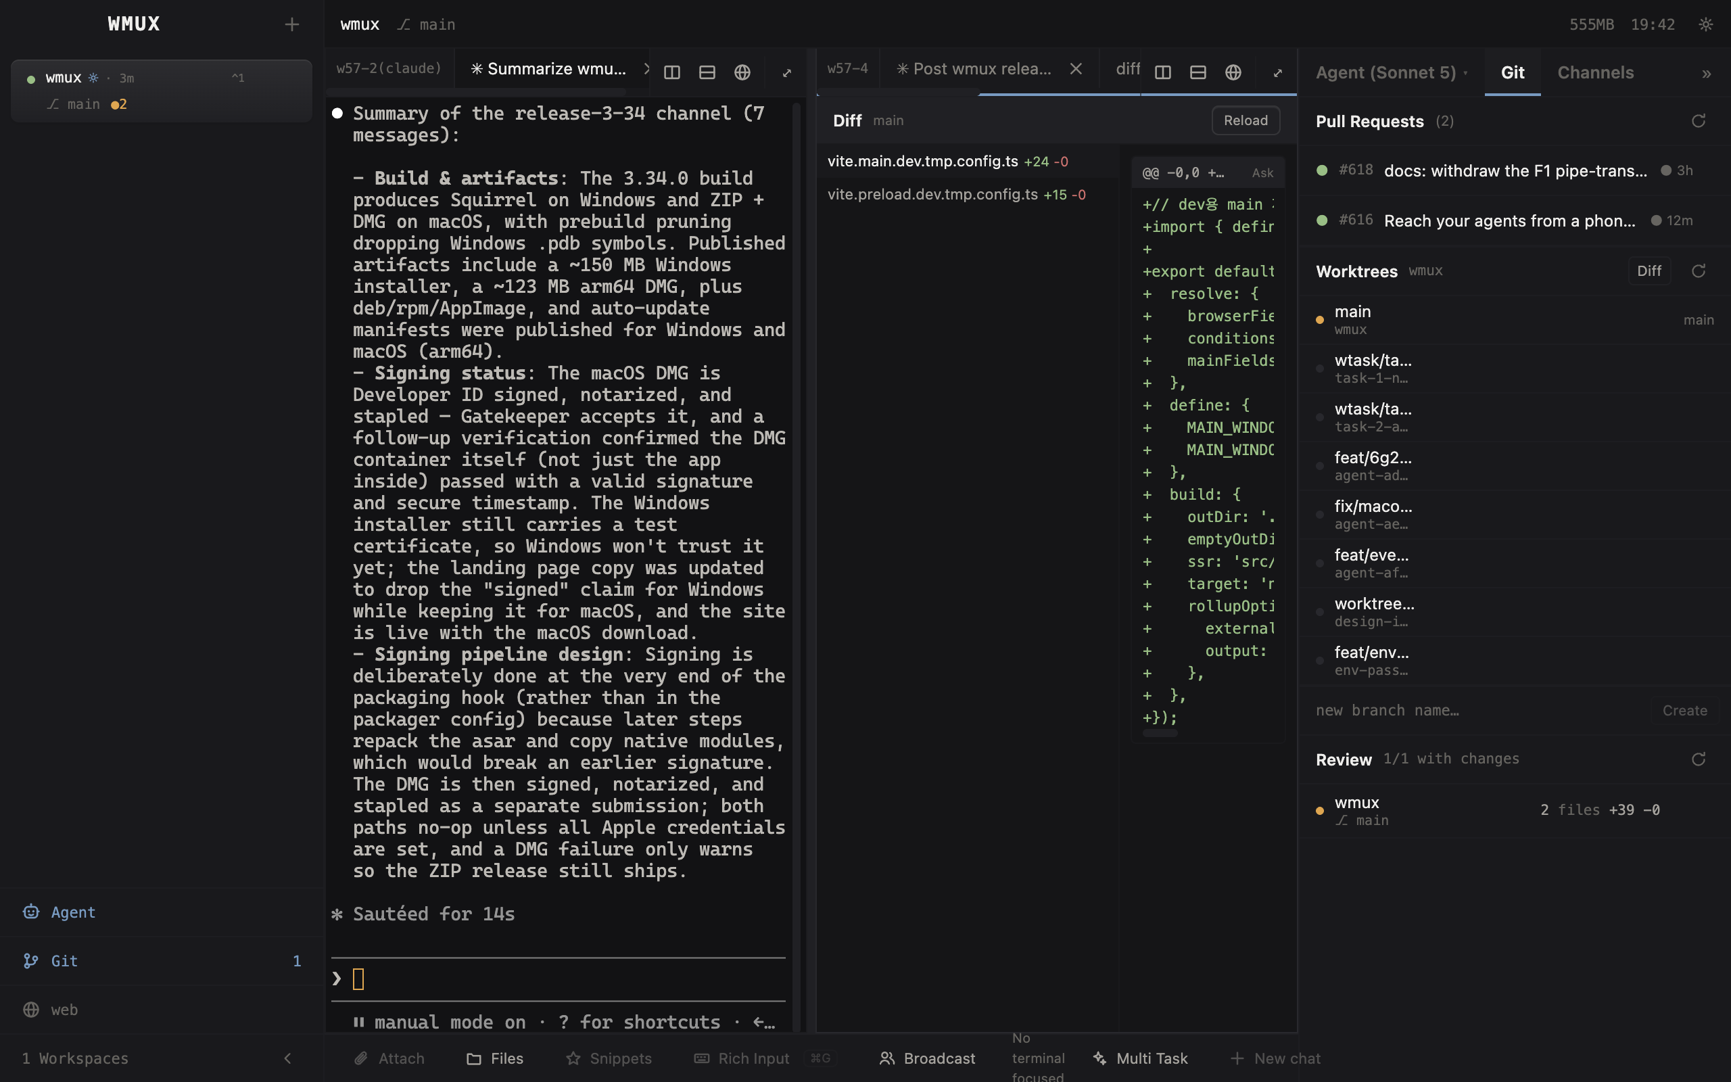Switch to the Git tab

1512,72
